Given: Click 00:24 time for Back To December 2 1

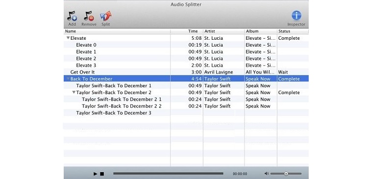Looking at the screenshot, I should click(195, 99).
